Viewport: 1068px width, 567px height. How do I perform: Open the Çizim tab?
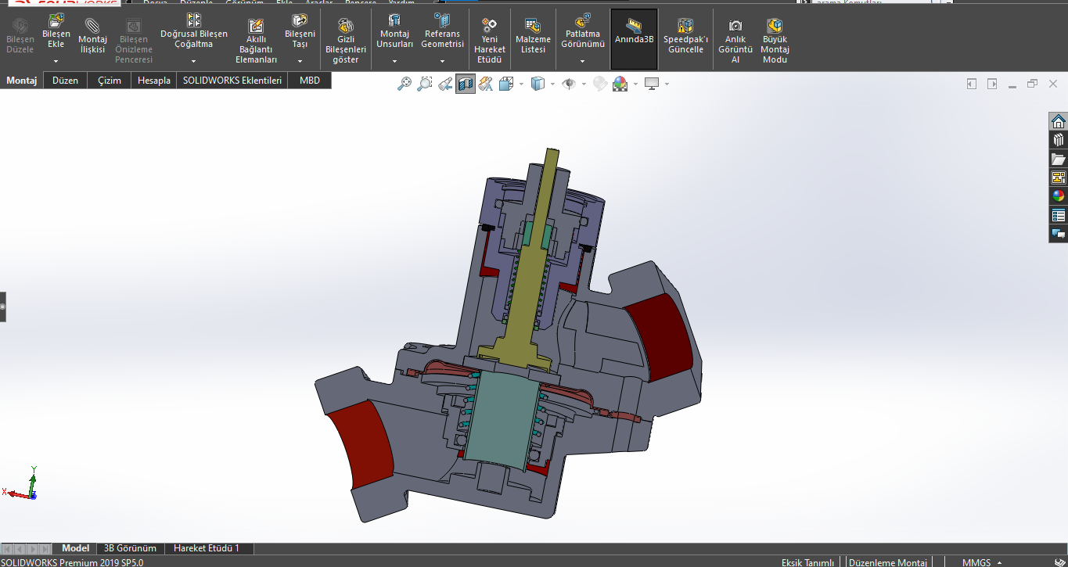110,81
